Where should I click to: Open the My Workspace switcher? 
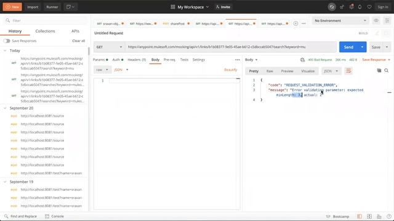pyautogui.click(x=190, y=7)
